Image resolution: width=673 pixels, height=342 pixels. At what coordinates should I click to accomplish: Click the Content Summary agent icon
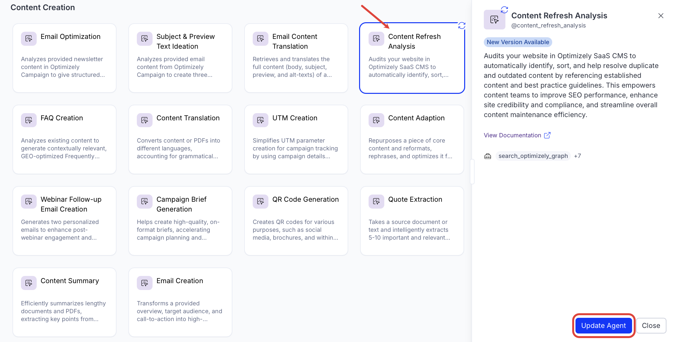click(x=29, y=283)
